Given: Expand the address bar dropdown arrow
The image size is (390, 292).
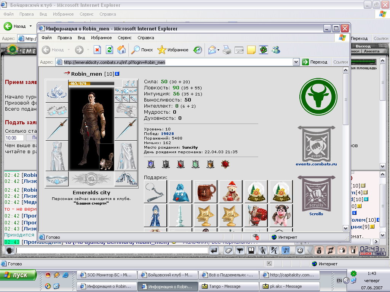Looking at the screenshot, I should coord(296,62).
